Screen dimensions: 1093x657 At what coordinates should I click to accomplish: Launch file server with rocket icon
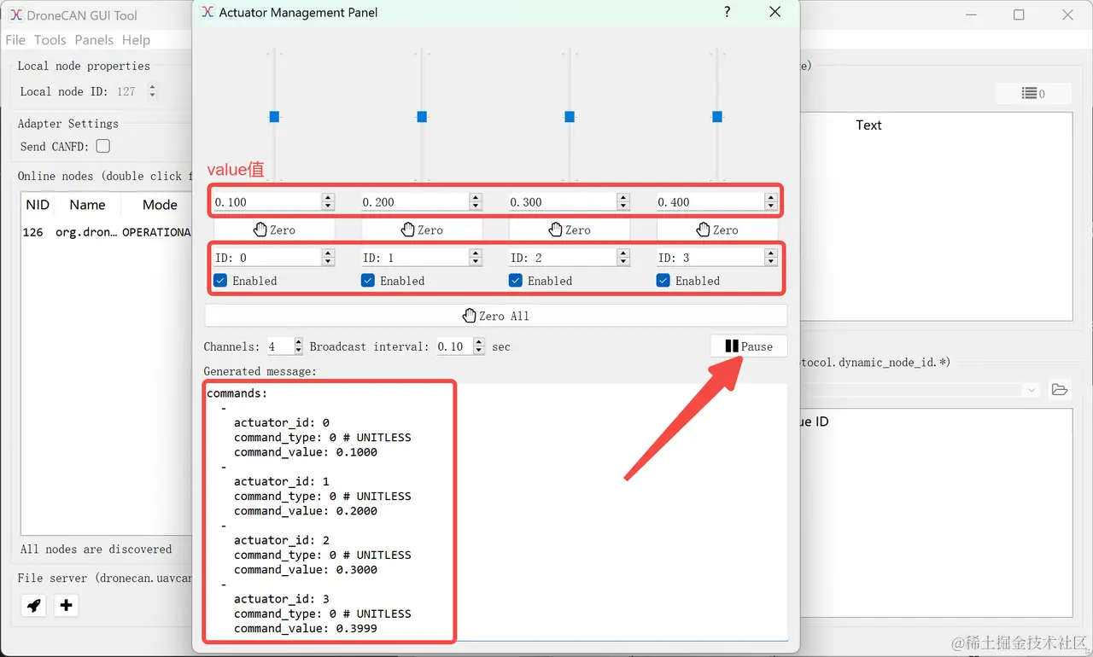[x=33, y=606]
